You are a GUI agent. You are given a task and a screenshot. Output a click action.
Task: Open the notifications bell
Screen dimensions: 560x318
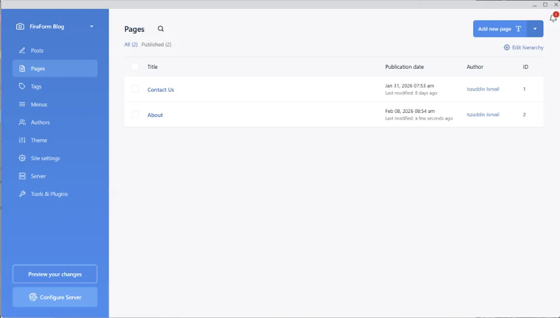(x=553, y=18)
